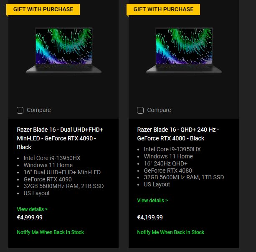Click US Layout spec on the RTX 4080 card
The height and width of the screenshot is (252, 256).
(157, 184)
